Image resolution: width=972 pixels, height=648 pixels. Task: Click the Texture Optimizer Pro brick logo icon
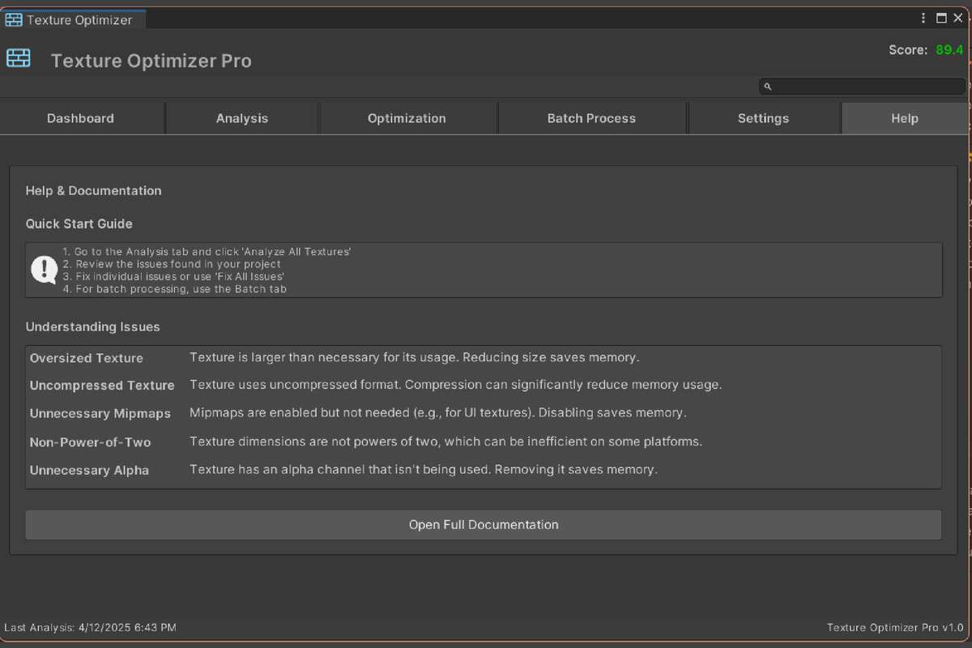[19, 58]
